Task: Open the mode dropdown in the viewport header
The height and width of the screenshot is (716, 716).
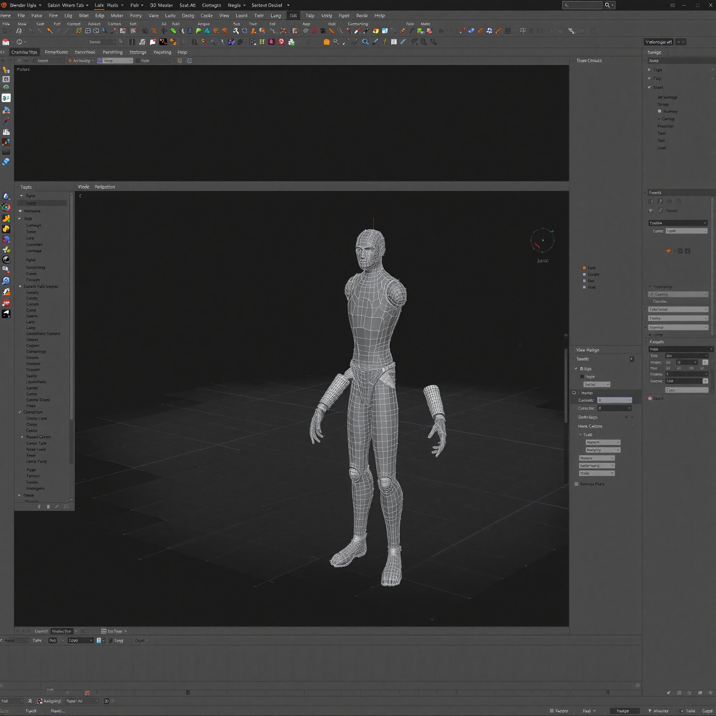Action: click(x=80, y=60)
